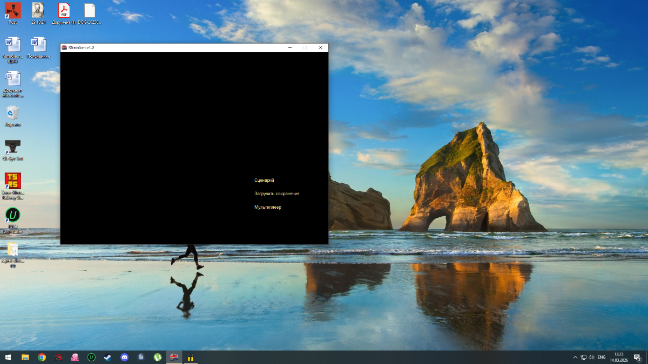Click the uTorrent taskbar icon
This screenshot has height=364, width=648.
pos(157,357)
